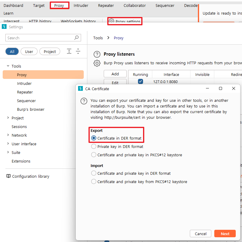Open the Learn tab
Viewport: 242px width, 242px height.
click(x=9, y=13)
